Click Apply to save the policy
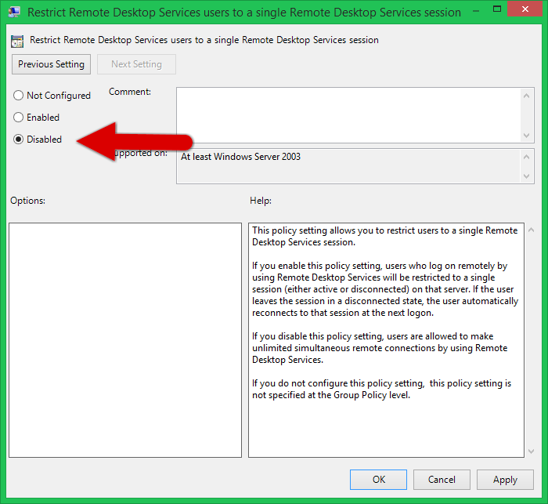 505,480
